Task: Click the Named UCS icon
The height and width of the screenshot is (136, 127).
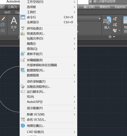Action: [x=23, y=120]
